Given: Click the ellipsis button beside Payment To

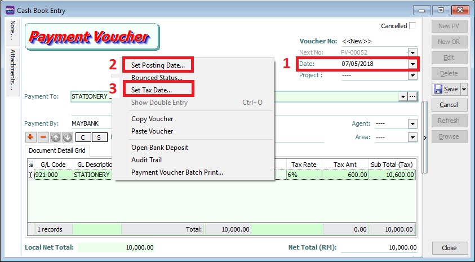Looking at the screenshot, I should pos(412,97).
